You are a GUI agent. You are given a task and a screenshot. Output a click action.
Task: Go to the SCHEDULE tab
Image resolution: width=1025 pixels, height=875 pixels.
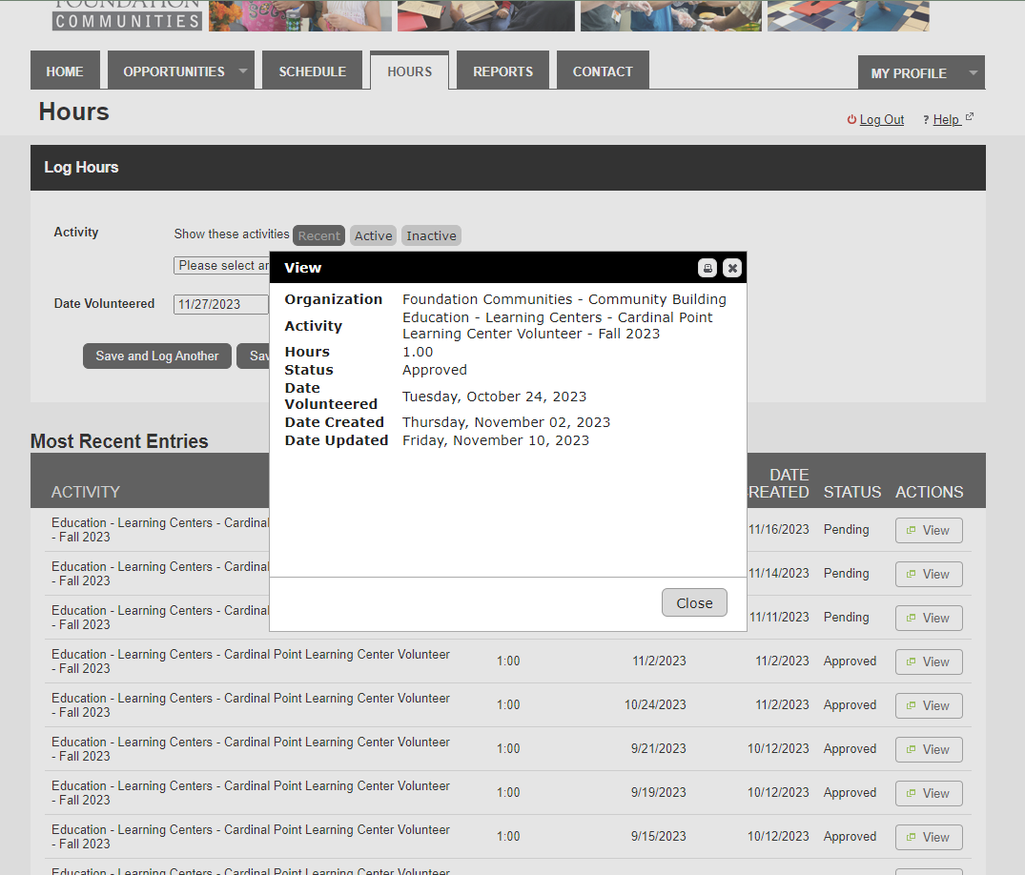tap(313, 71)
